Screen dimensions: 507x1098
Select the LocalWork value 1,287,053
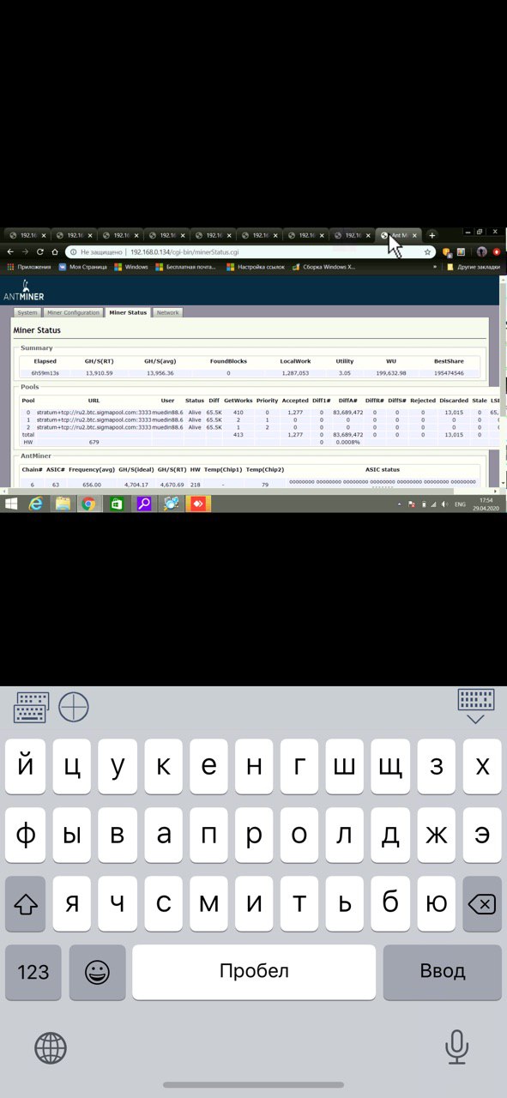(x=294, y=373)
